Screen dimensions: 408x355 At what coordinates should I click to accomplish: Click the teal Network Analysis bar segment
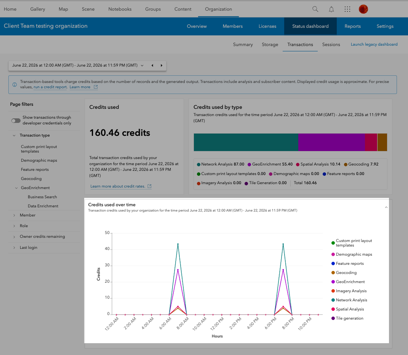point(246,142)
